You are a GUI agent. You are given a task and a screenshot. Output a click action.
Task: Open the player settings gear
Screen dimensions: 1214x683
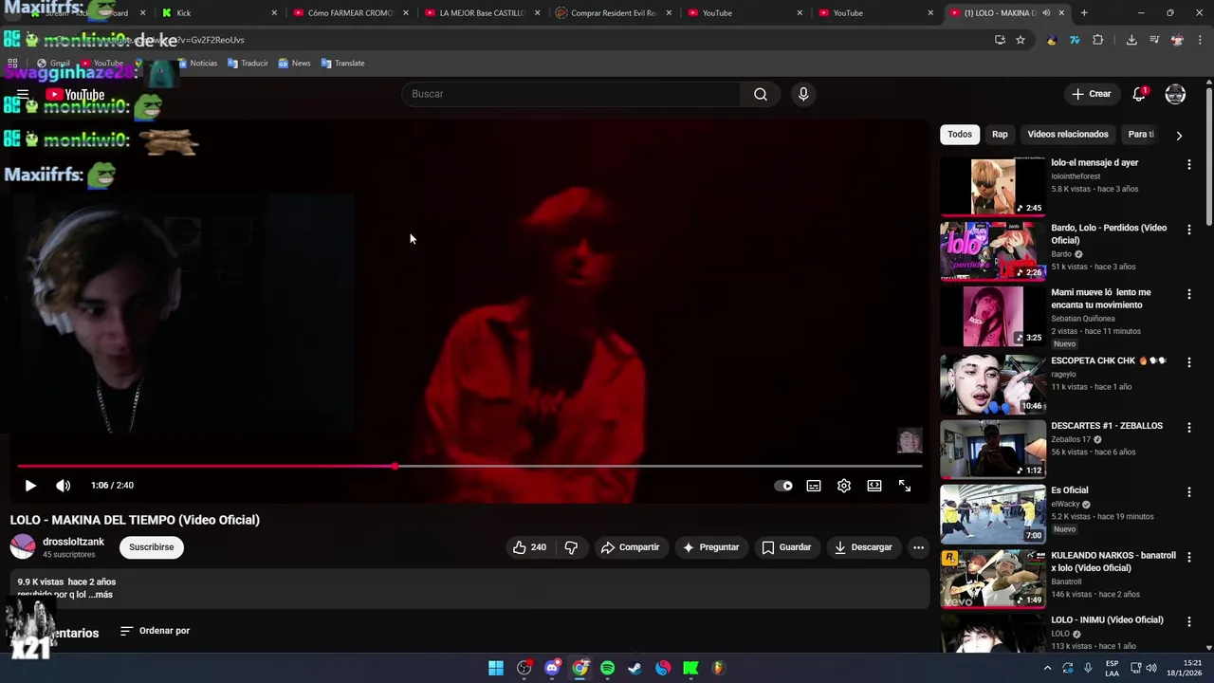tap(844, 486)
